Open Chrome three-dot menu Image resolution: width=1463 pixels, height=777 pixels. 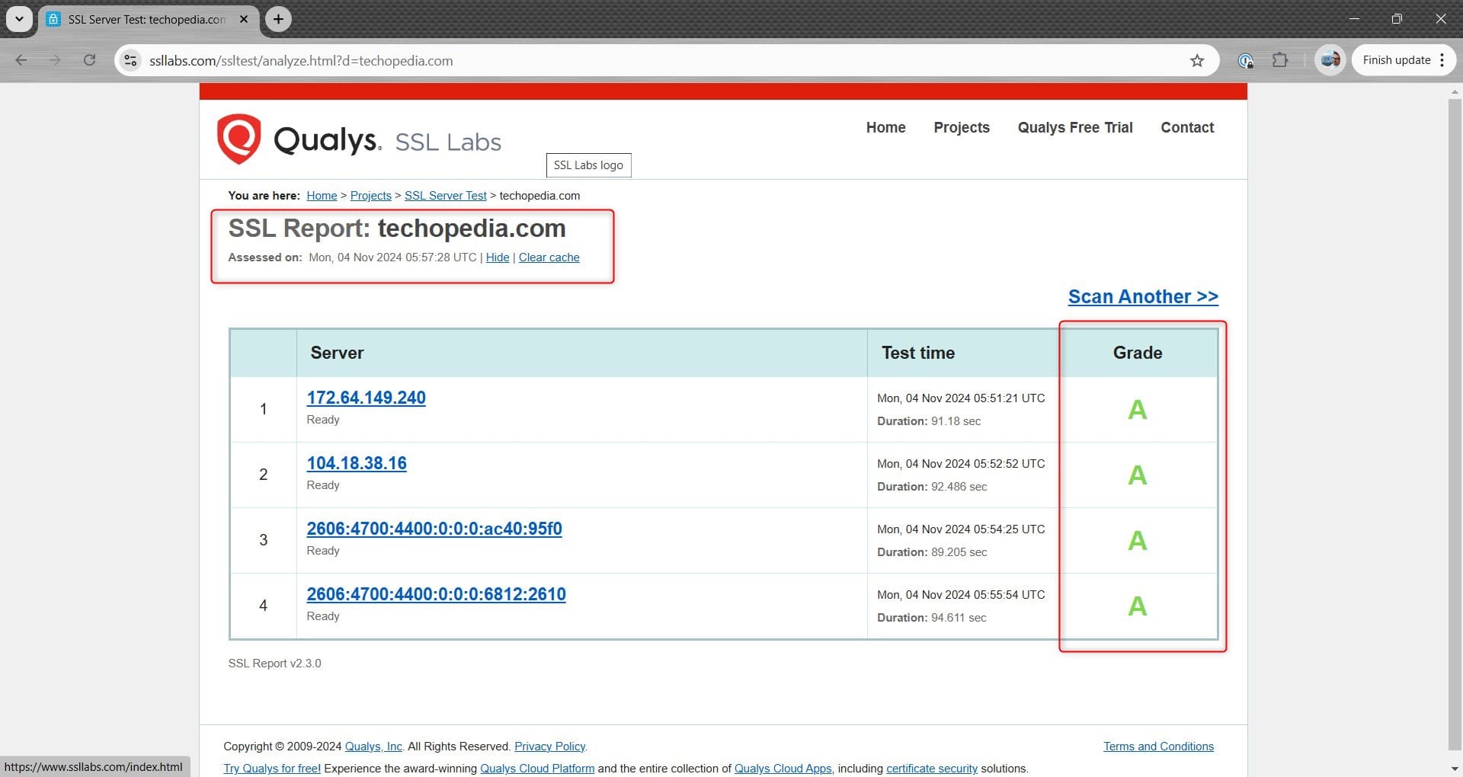click(1442, 60)
